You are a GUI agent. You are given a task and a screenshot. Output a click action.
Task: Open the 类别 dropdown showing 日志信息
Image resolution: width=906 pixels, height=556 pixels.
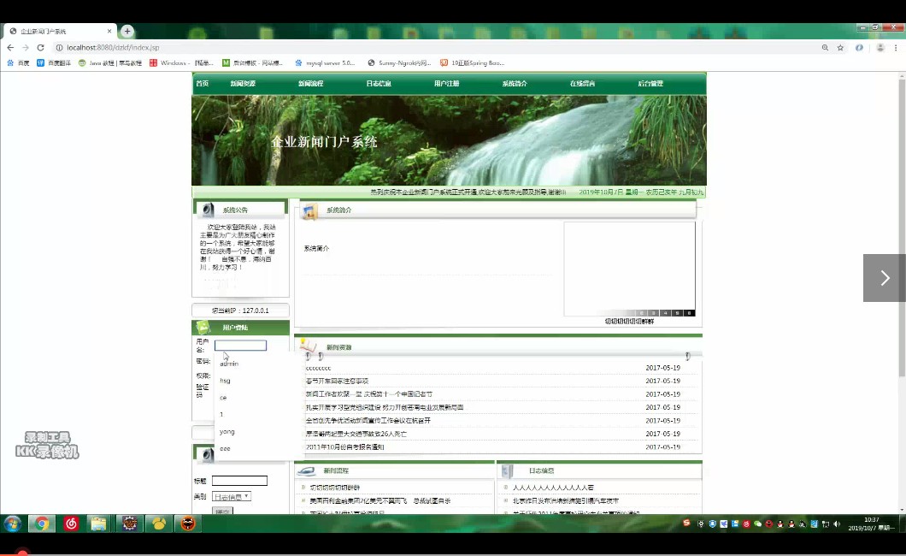231,496
